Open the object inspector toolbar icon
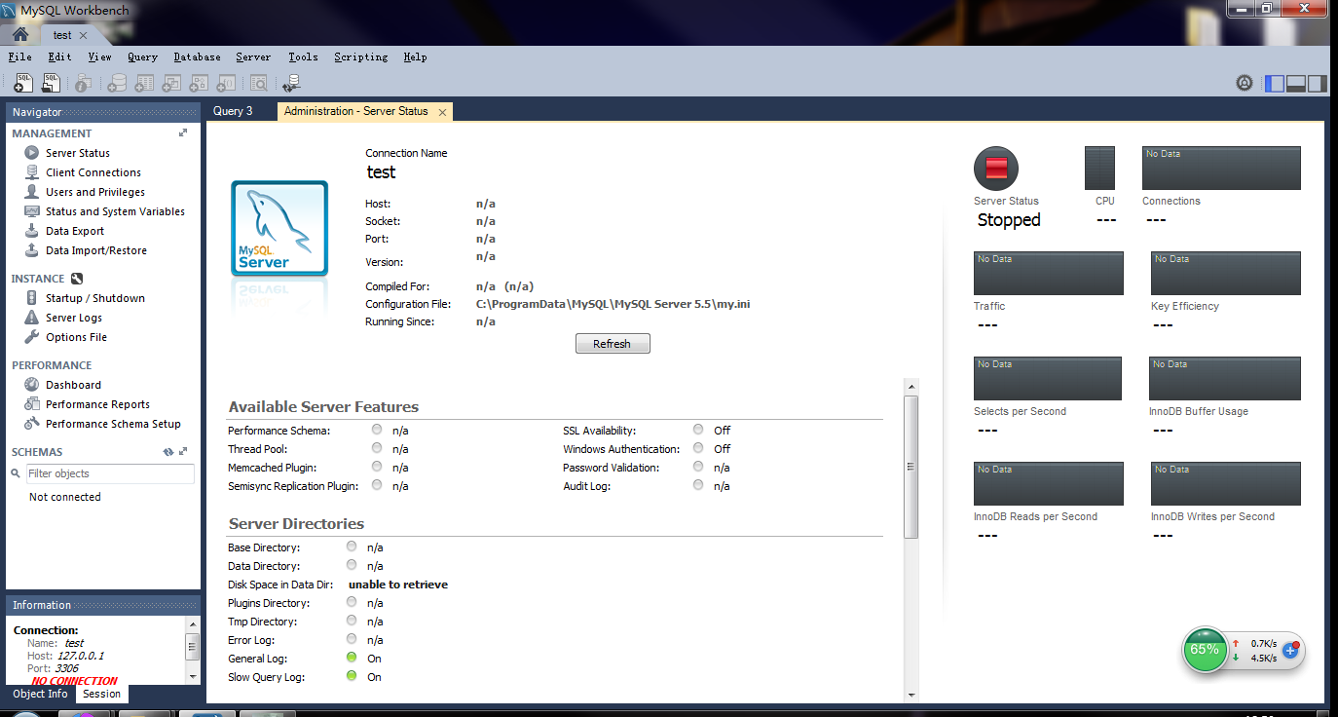The width and height of the screenshot is (1338, 717). click(84, 84)
